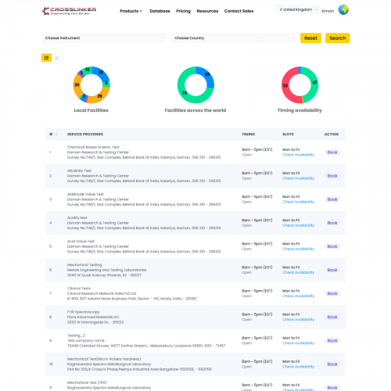Go to the Database page
This screenshot has width=391, height=391.
160,11
